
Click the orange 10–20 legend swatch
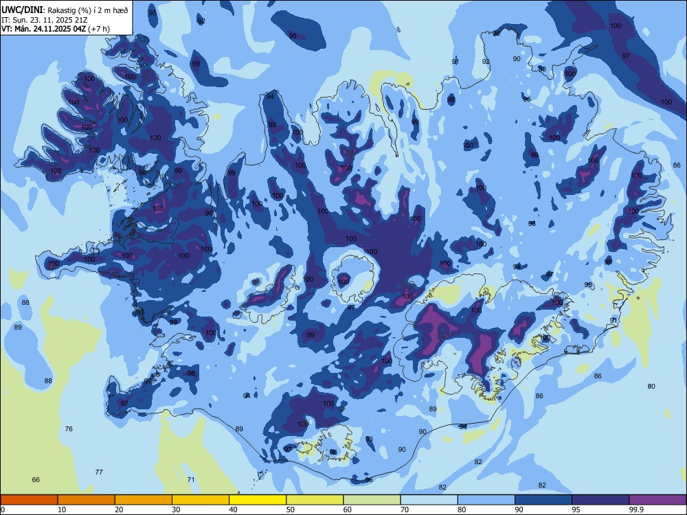(87, 500)
